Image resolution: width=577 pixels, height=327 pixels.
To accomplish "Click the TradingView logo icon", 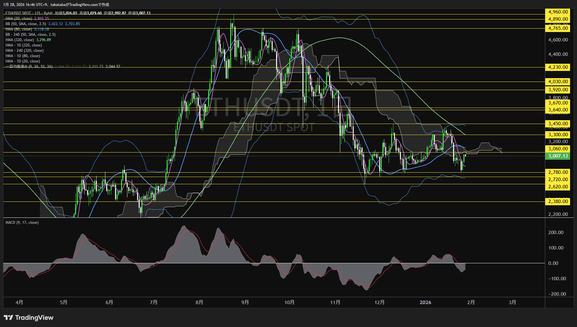I will click(8, 318).
